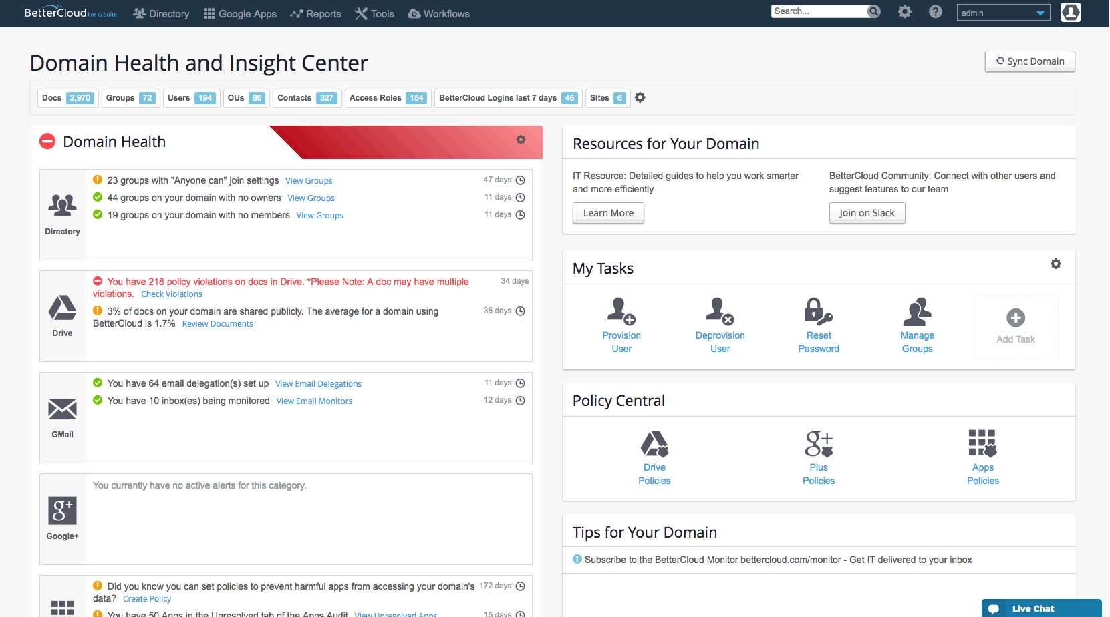Click the Sync Domain button
1110x617 pixels.
pyautogui.click(x=1030, y=61)
